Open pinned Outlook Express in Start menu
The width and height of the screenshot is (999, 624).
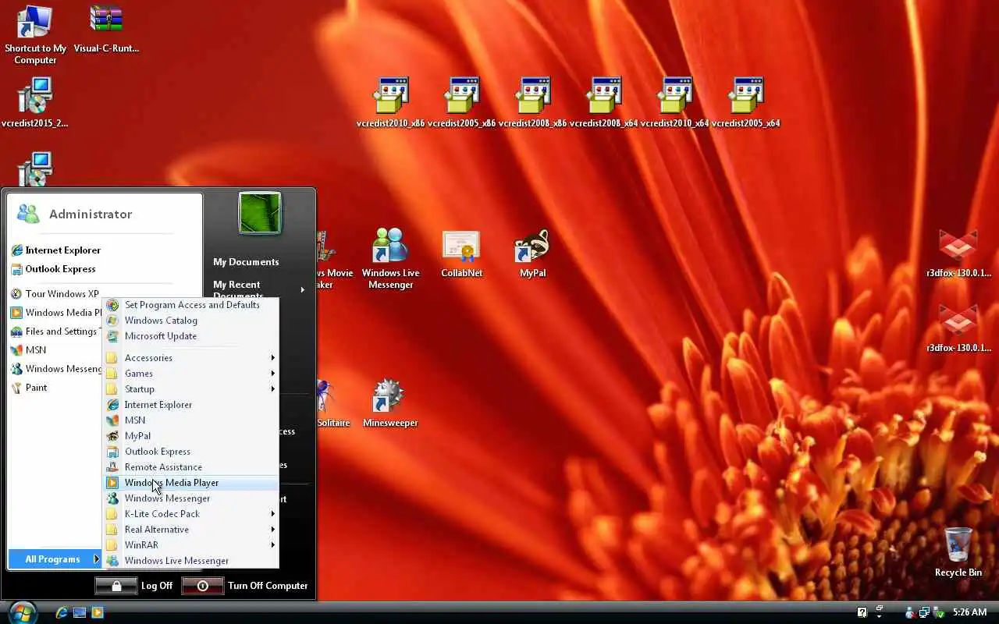(53, 269)
